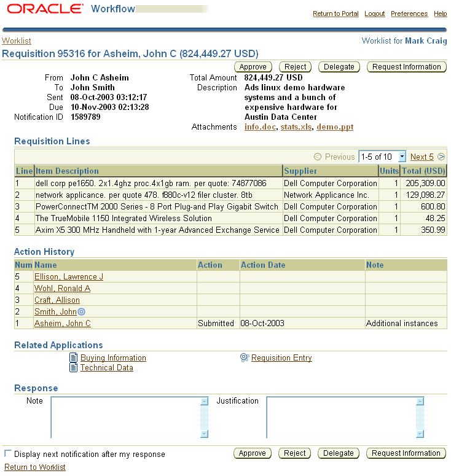Click the bottom Approve button
This screenshot has width=451, height=476.
coord(253,453)
